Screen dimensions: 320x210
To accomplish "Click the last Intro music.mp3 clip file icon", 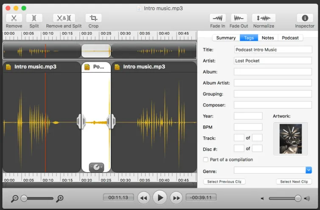I will (117, 67).
